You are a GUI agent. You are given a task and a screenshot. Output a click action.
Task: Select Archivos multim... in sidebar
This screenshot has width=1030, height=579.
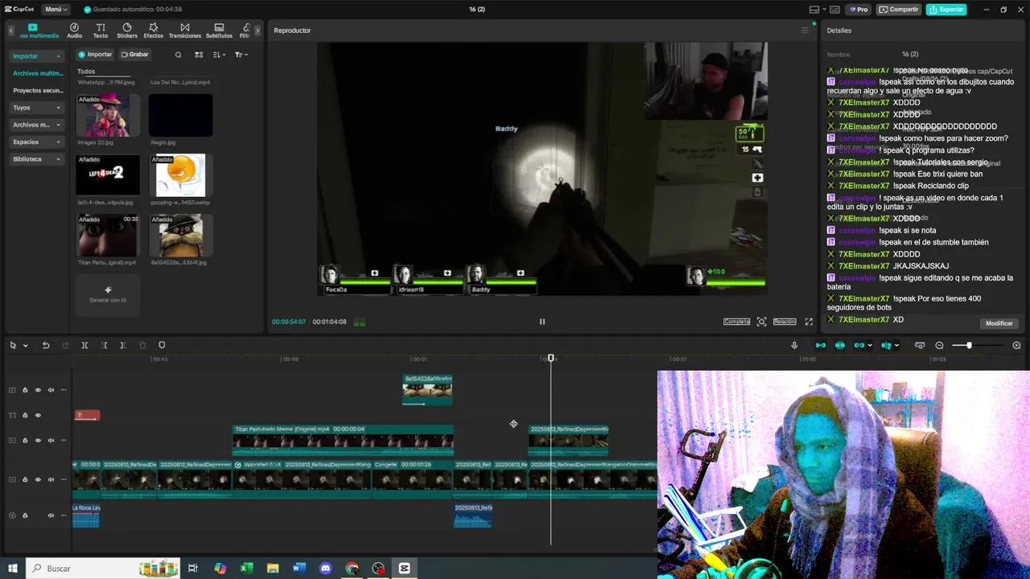tap(38, 73)
